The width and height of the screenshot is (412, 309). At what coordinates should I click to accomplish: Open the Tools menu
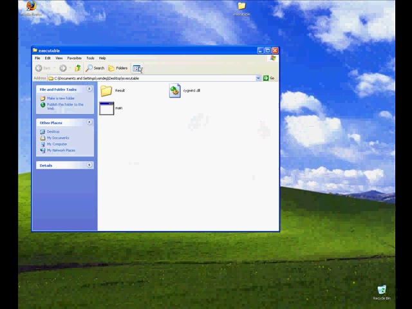click(x=90, y=58)
